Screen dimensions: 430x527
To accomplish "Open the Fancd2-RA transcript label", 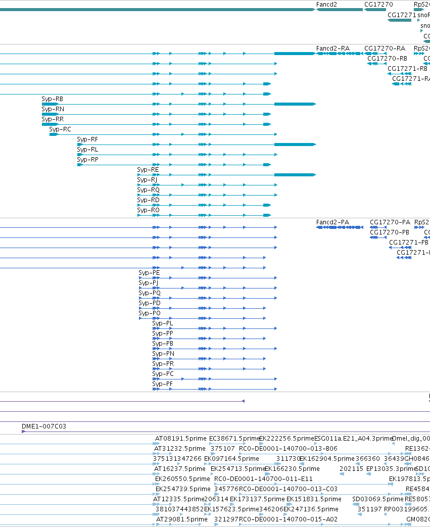I will [333, 49].
